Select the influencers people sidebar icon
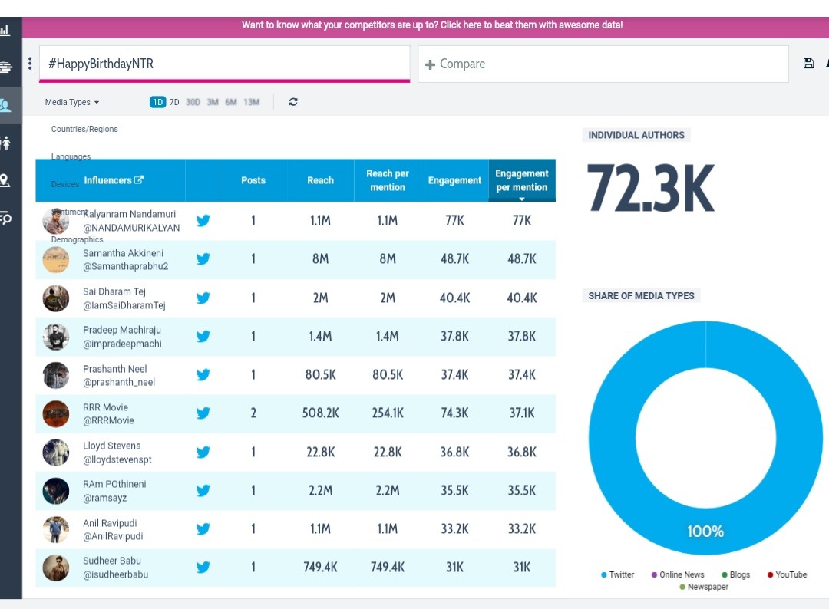This screenshot has width=829, height=609. coord(5,105)
